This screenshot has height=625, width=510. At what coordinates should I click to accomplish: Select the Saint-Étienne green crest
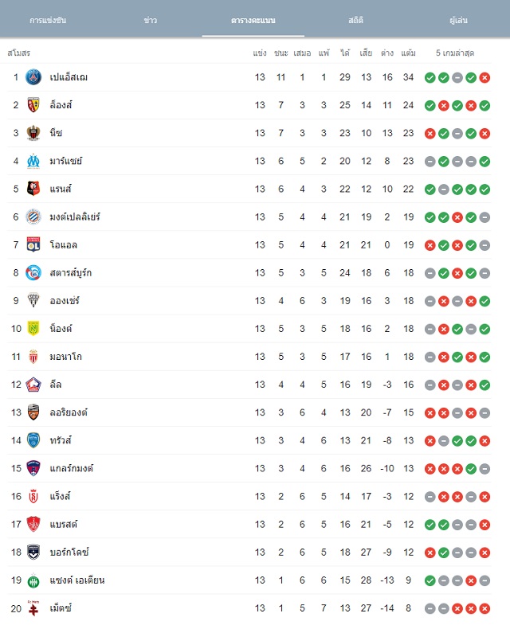[x=33, y=580]
